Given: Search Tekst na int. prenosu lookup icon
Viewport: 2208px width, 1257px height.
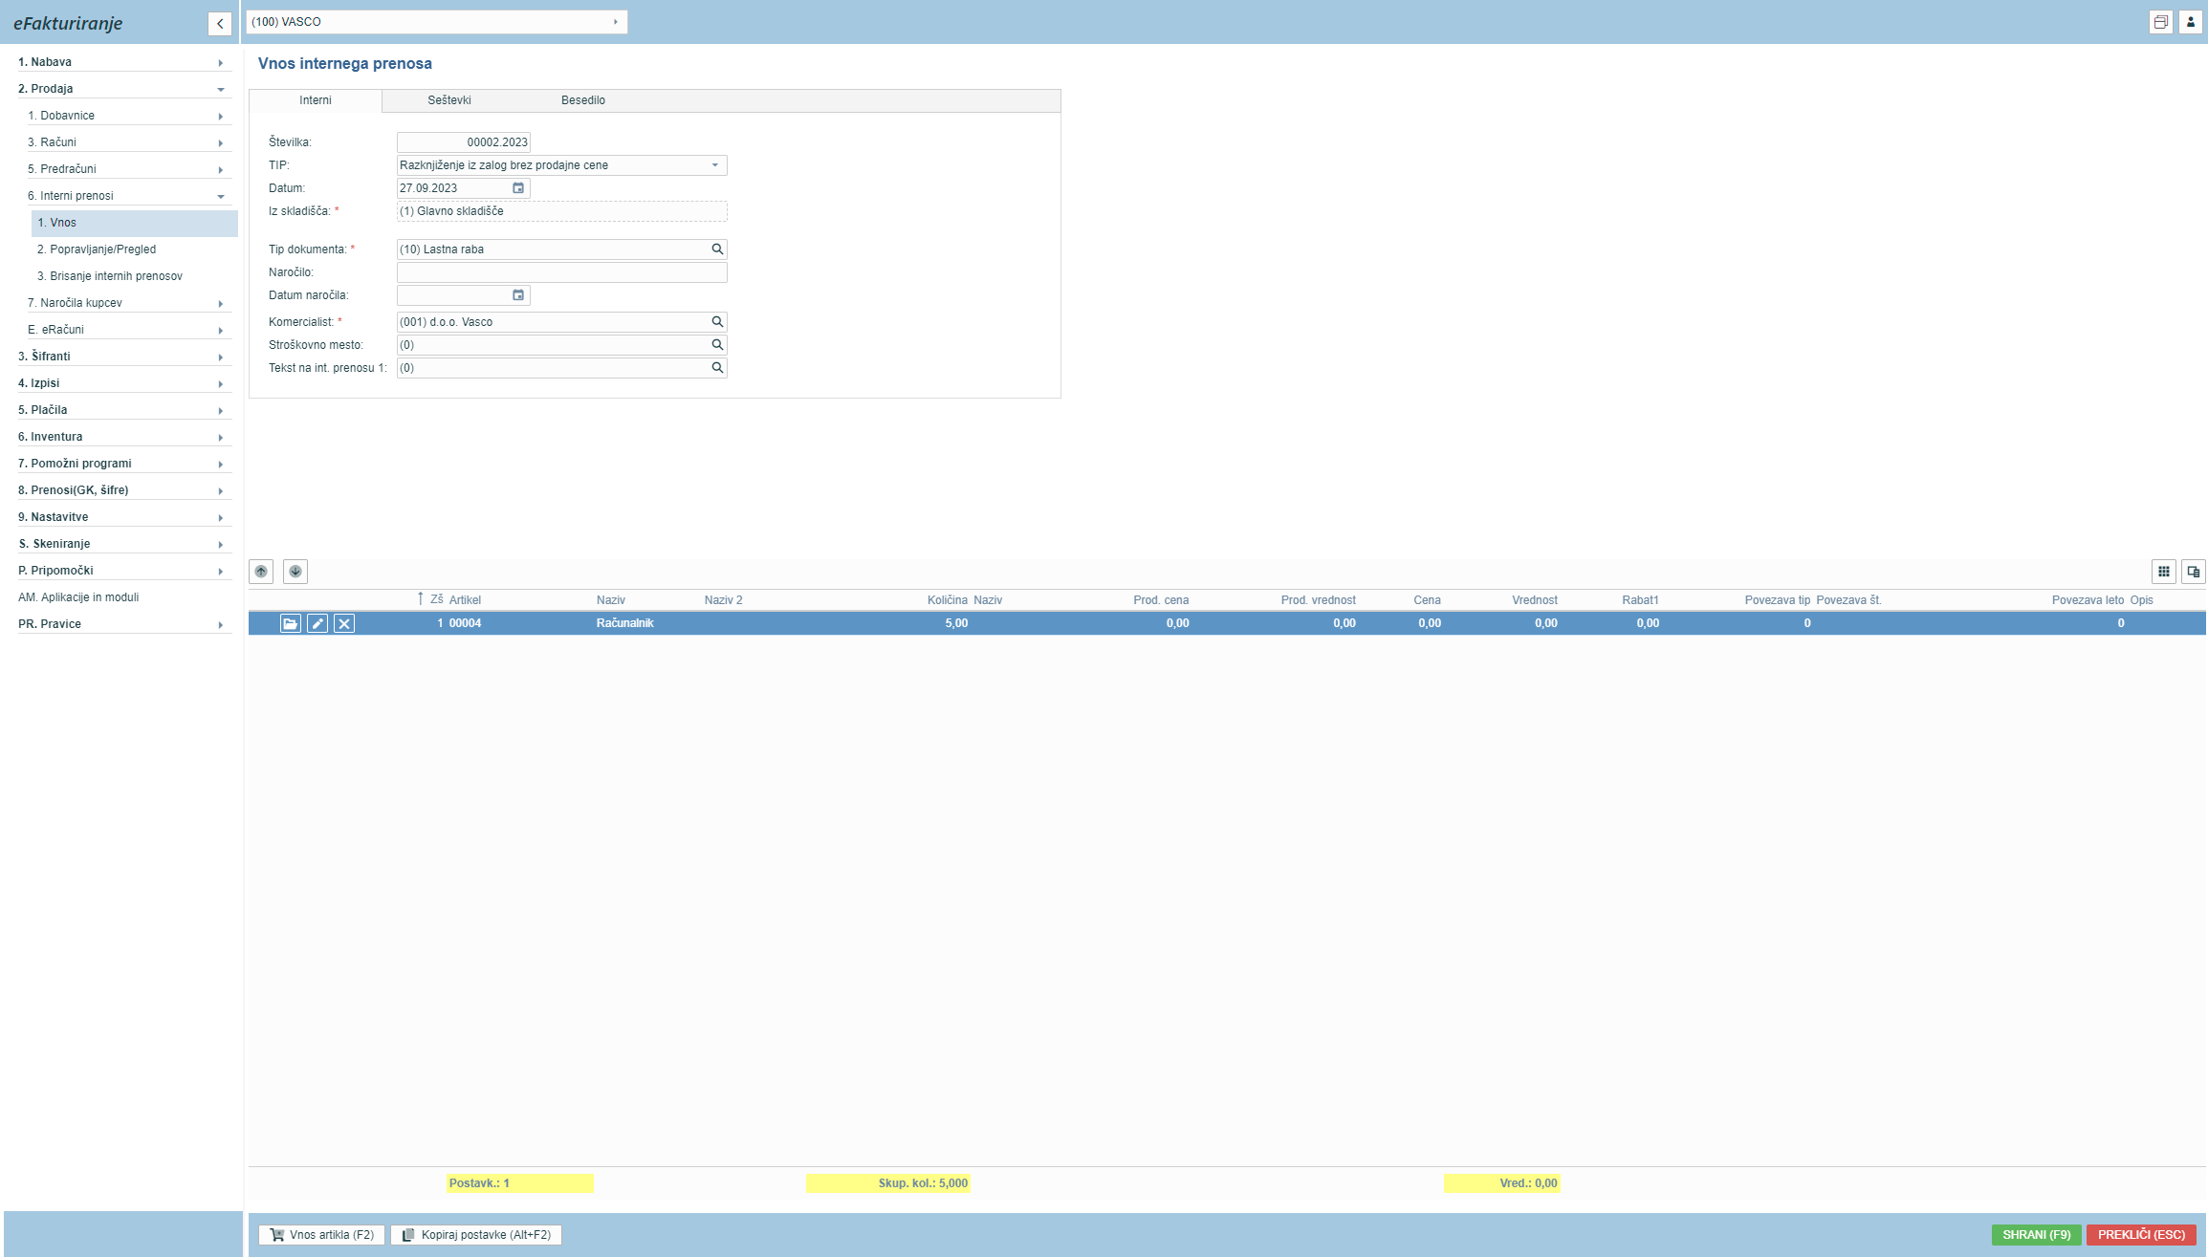Looking at the screenshot, I should 717,368.
